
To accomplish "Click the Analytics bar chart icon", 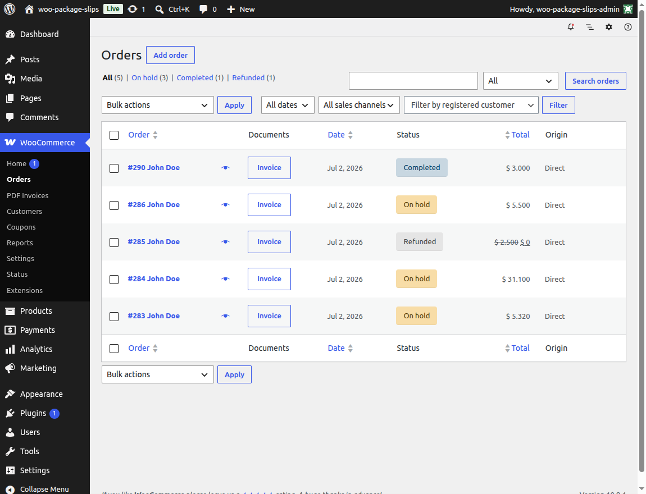I will point(10,349).
